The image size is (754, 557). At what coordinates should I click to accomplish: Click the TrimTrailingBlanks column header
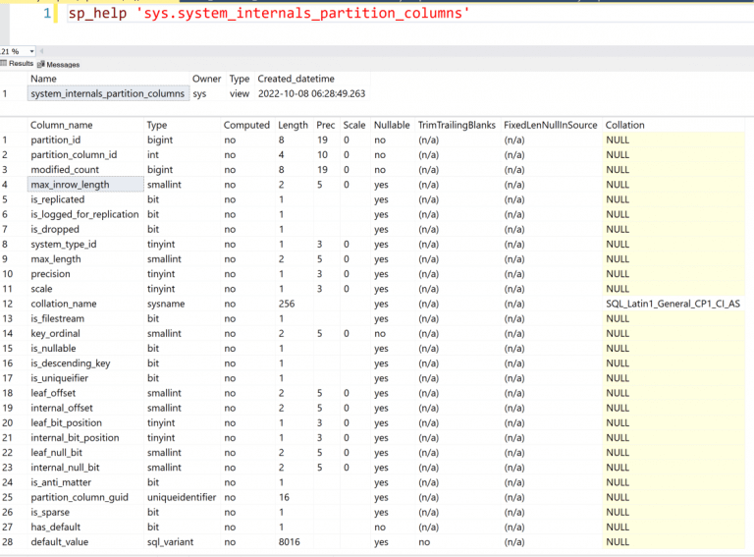[x=455, y=125]
